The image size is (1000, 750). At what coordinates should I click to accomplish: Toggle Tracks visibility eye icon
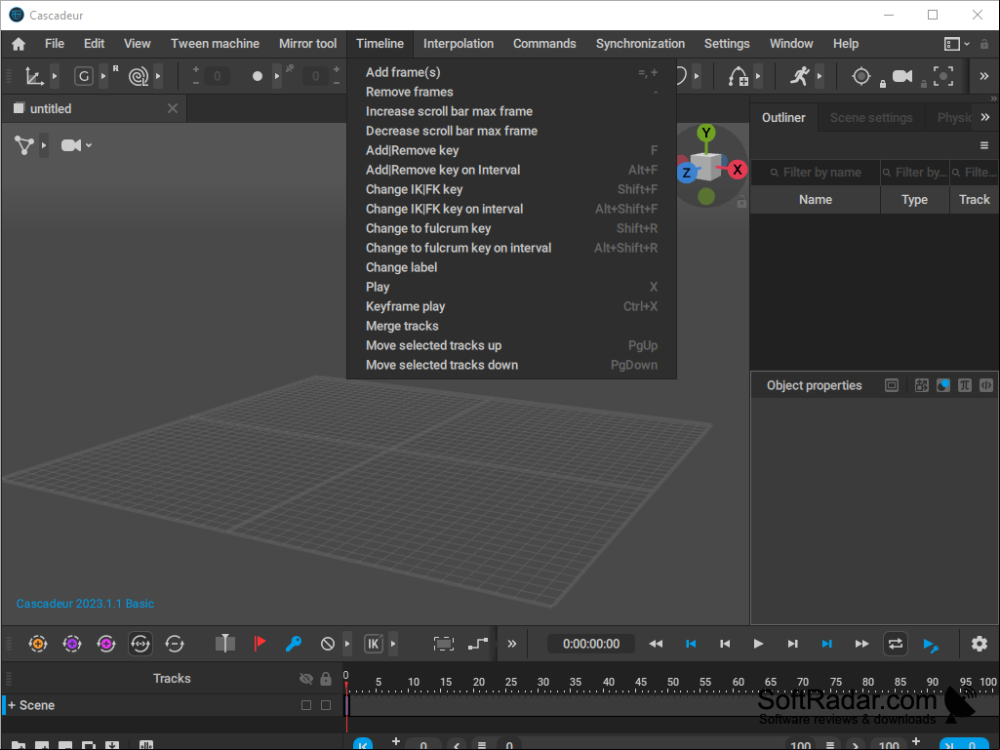point(306,679)
